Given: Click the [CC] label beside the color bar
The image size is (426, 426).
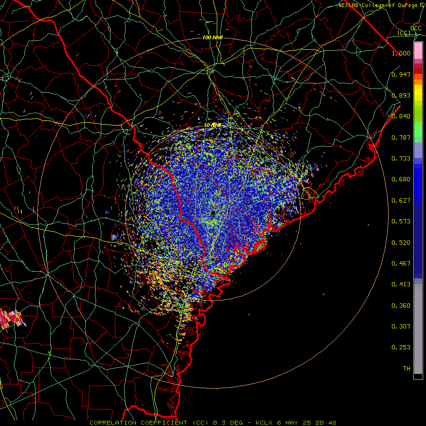Looking at the screenshot, I should (404, 33).
